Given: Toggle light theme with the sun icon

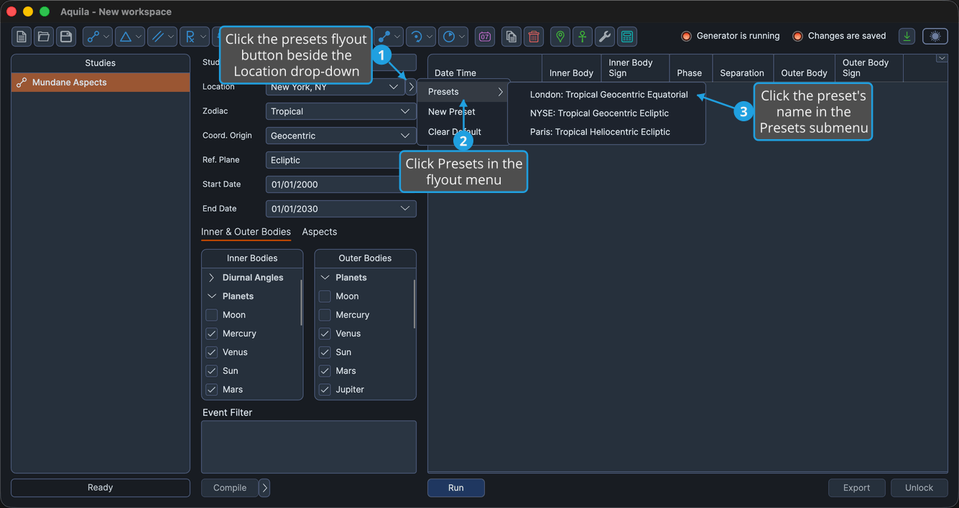Looking at the screenshot, I should pos(935,37).
